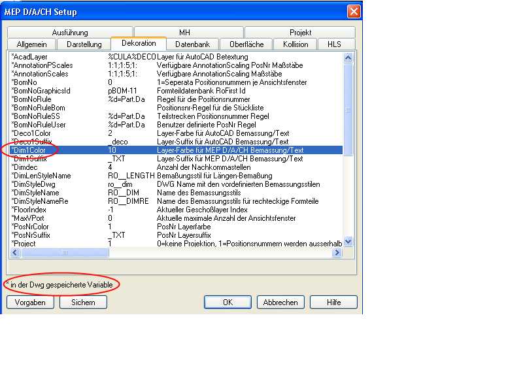Select the *BomNoGraphicsId row
This screenshot has height=392, width=523.
click(x=177, y=91)
